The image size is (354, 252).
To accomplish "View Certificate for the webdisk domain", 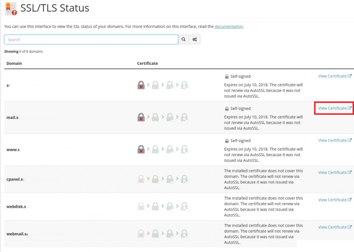I will [x=335, y=200].
